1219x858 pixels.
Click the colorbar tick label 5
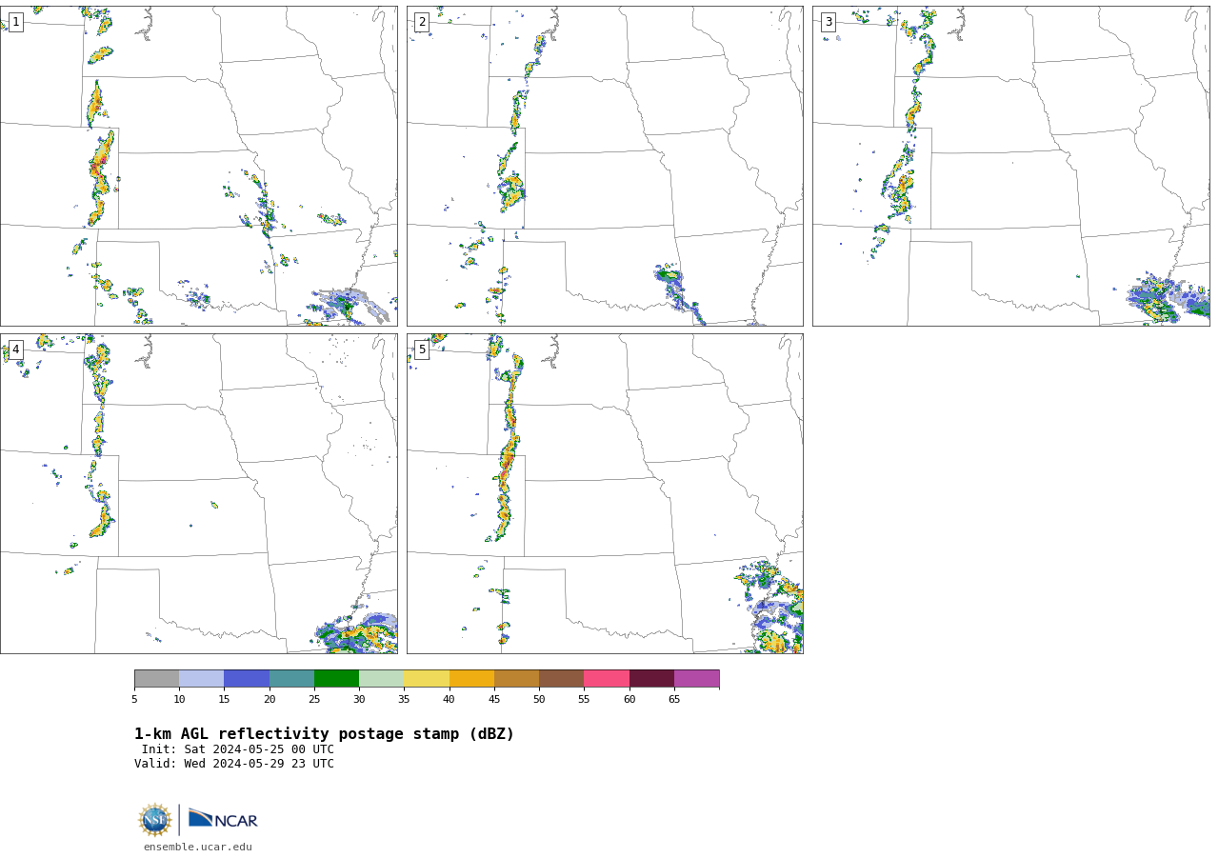pyautogui.click(x=134, y=700)
